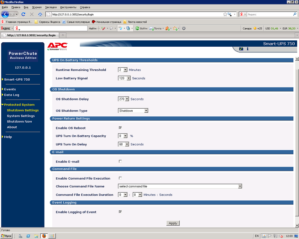Open new tab with plus tab button
Viewport: 299px width, 239px height.
(x=63, y=35)
